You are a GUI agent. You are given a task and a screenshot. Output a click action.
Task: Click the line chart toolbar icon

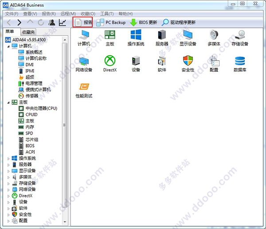pos(63,23)
